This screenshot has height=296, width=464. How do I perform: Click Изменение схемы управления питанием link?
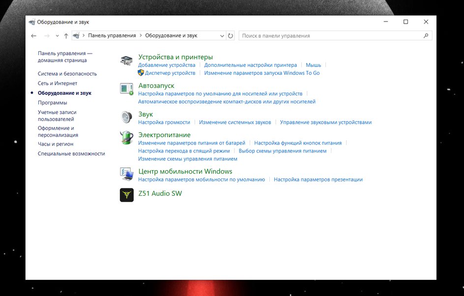(x=188, y=159)
